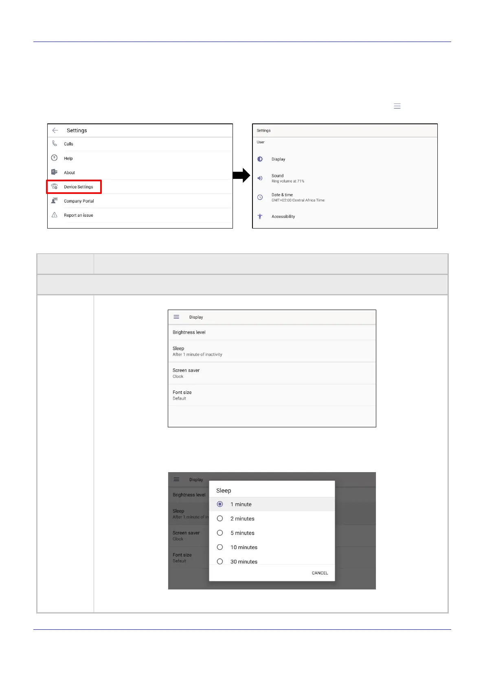Open Sound, Ring volume at 71%
This screenshot has height=686, width=485.
click(x=345, y=178)
